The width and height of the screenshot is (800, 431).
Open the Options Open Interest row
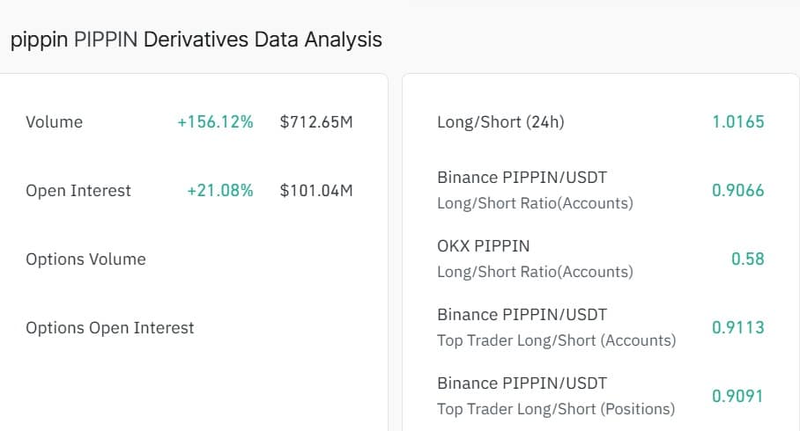[110, 328]
